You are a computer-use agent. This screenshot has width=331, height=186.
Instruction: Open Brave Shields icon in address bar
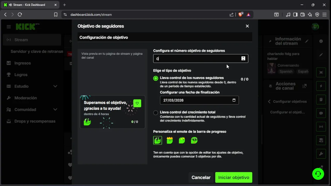tap(240, 14)
